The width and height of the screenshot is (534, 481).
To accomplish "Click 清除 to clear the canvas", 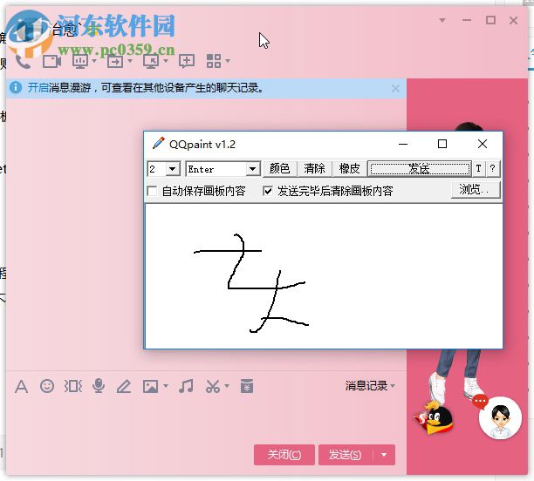I will [314, 168].
